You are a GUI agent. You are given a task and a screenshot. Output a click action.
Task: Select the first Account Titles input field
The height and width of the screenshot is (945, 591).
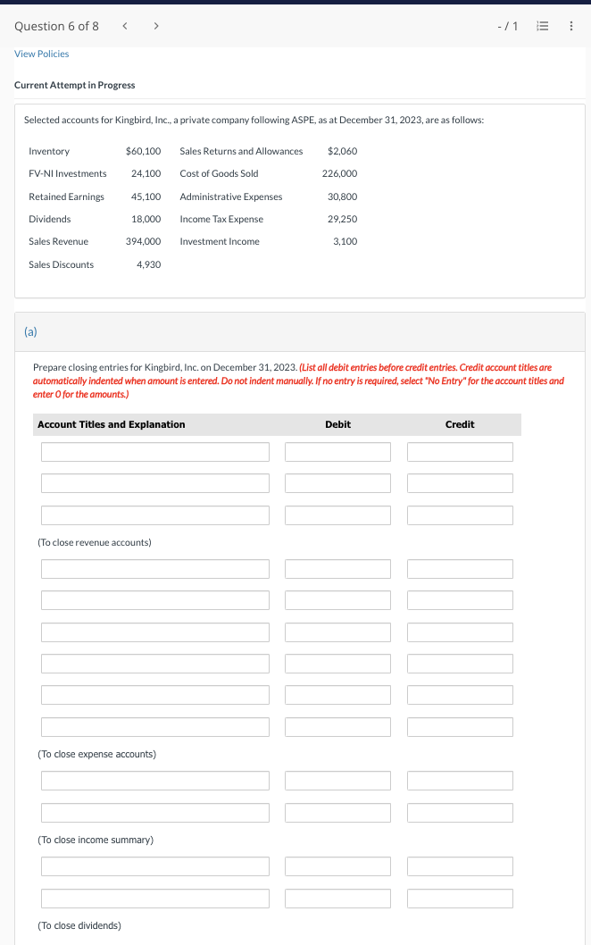154,451
